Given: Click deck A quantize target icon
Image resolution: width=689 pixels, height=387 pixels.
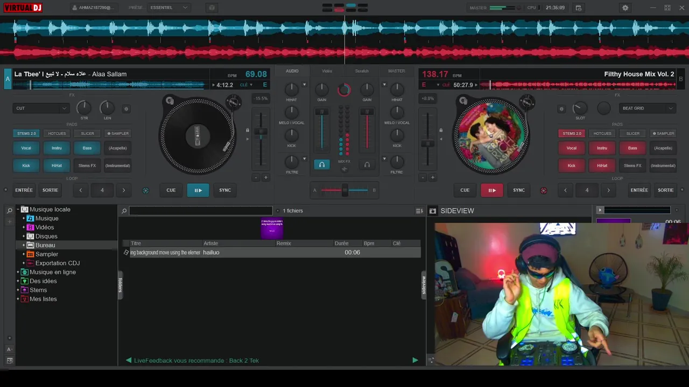Looking at the screenshot, I should [145, 190].
